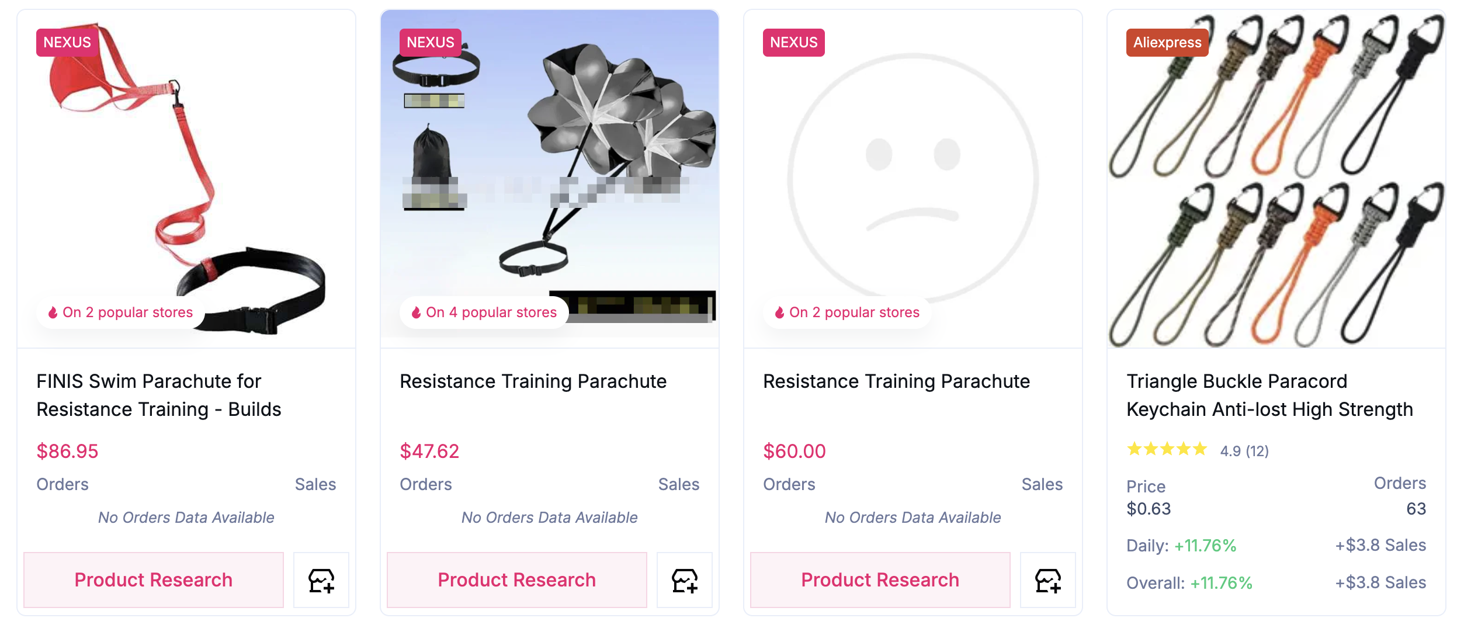This screenshot has height=625, width=1464.
Task: Click the Aliexpress badge on the paracord keychain card
Action: [x=1166, y=42]
